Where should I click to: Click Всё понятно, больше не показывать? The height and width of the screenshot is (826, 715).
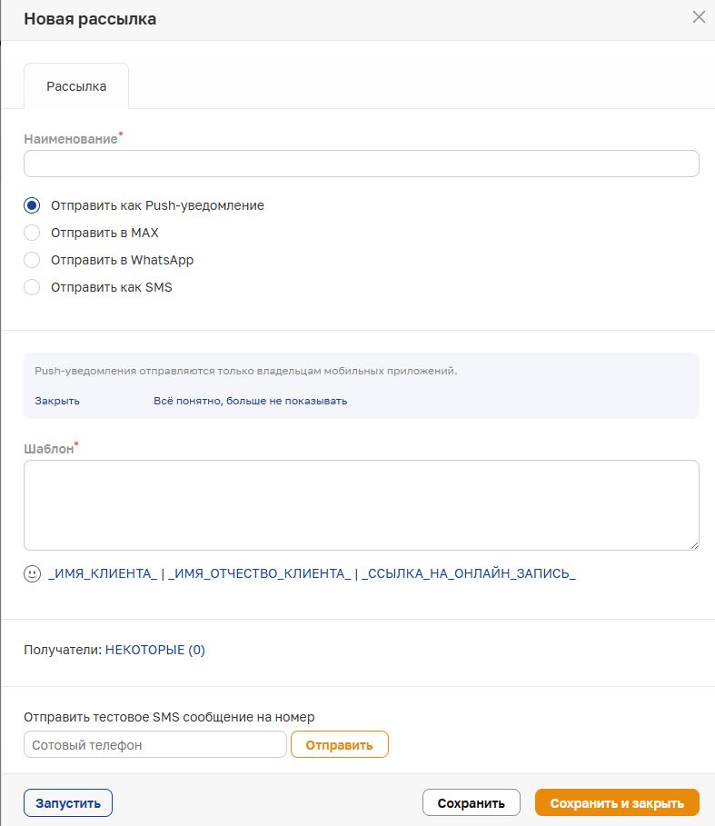coord(250,401)
